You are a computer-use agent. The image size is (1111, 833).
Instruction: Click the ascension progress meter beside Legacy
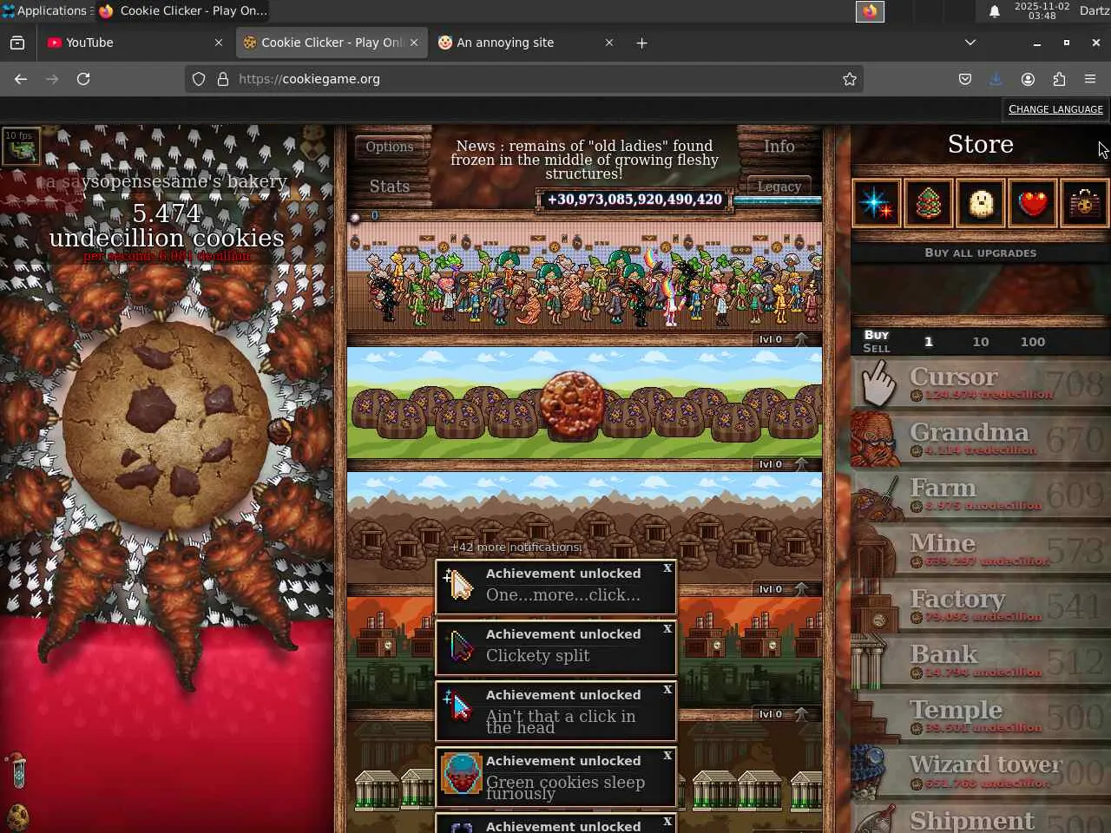pyautogui.click(x=778, y=201)
